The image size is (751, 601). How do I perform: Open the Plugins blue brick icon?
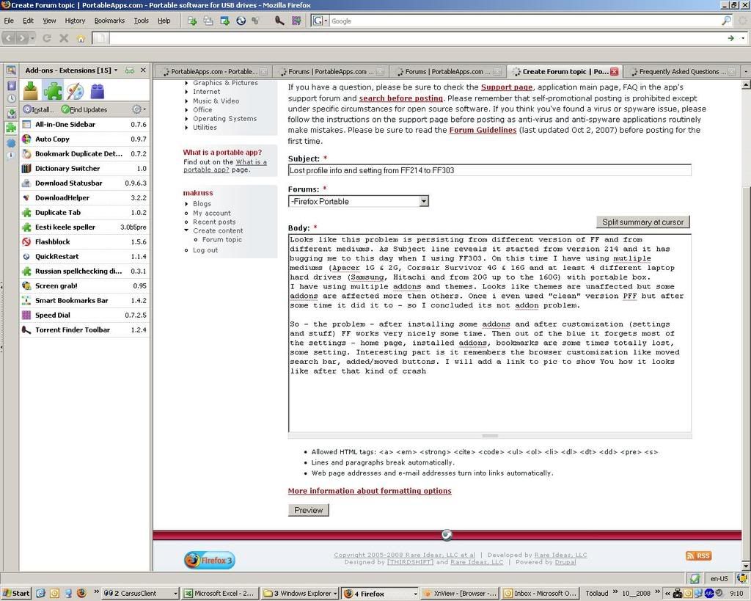click(x=98, y=90)
